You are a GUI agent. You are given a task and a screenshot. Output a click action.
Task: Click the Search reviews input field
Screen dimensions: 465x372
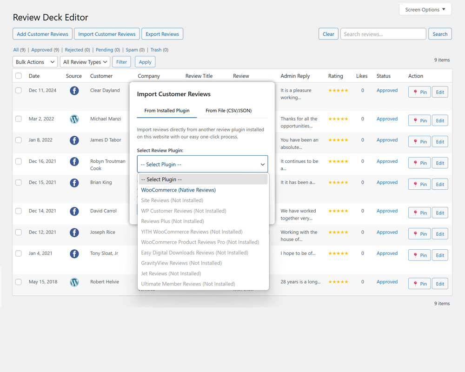click(383, 34)
